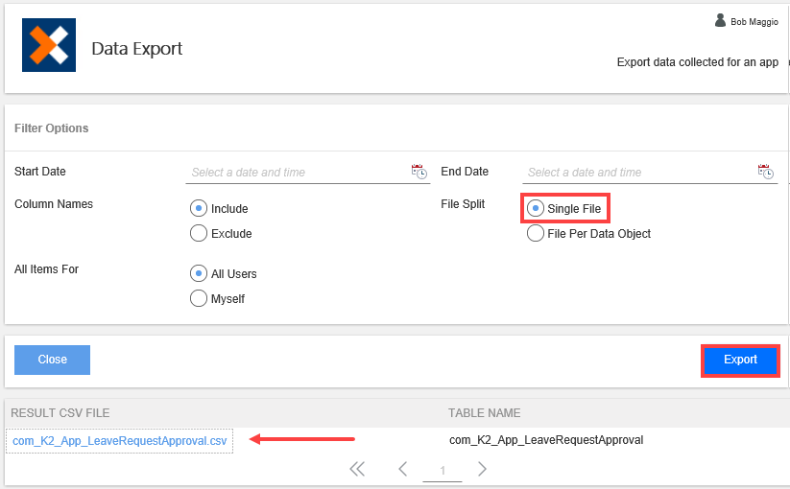Click Bob Maggio user name

(x=754, y=22)
